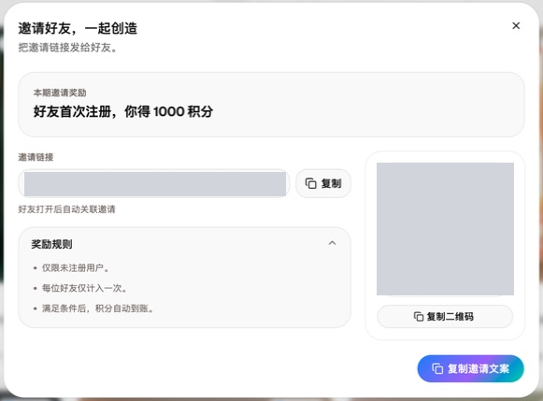Viewport: 543px width, 401px height.
Task: Click the 邀请好友，一起创造 title
Action: coord(78,28)
